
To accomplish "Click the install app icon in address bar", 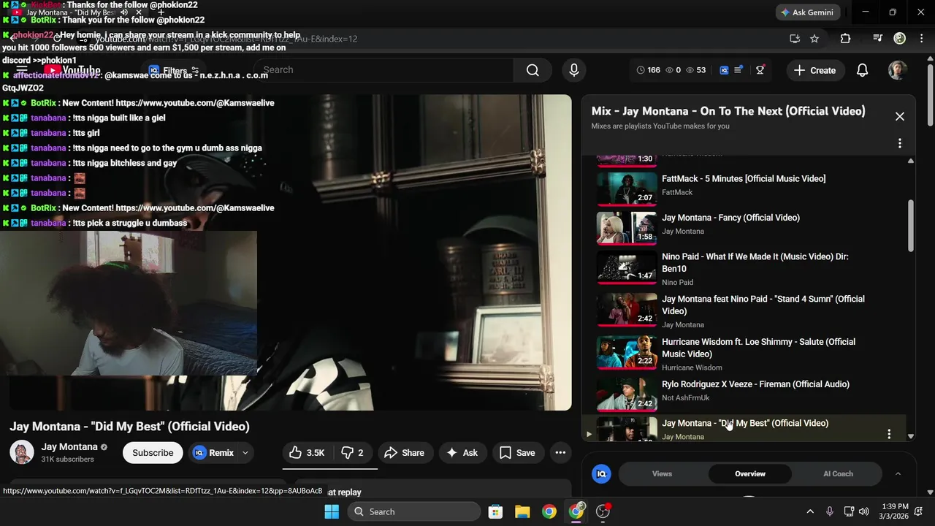I will (795, 39).
